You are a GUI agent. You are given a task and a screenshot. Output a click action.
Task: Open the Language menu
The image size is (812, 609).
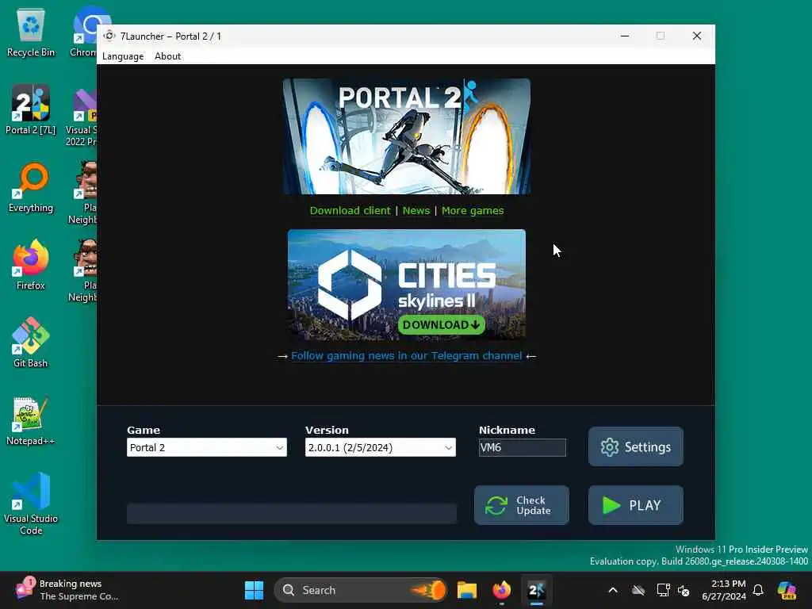coord(123,56)
